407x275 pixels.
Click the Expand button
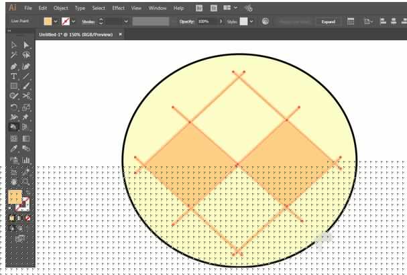click(328, 21)
